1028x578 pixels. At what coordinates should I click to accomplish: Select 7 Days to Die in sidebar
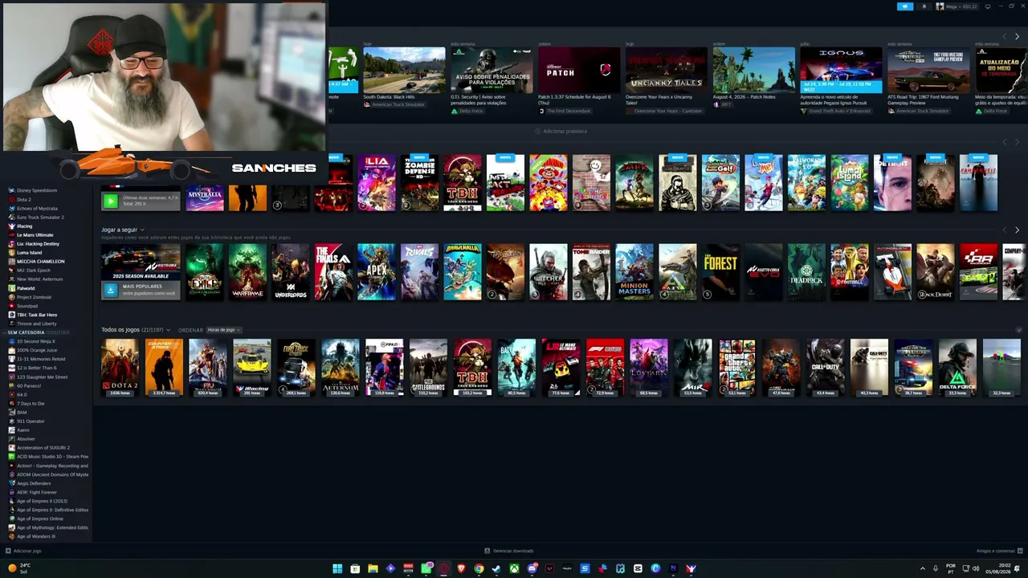click(31, 403)
